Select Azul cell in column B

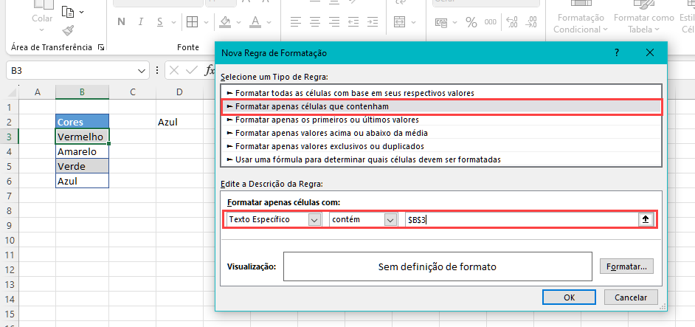coord(82,181)
